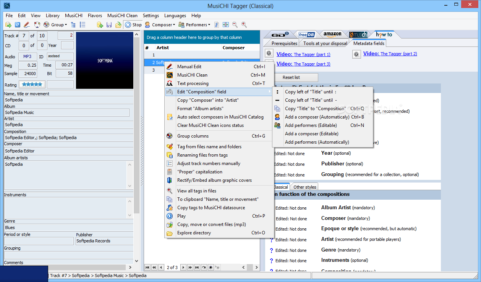Click the Softpedia album cover thumbnail
The width and height of the screenshot is (481, 282).
pos(105,60)
